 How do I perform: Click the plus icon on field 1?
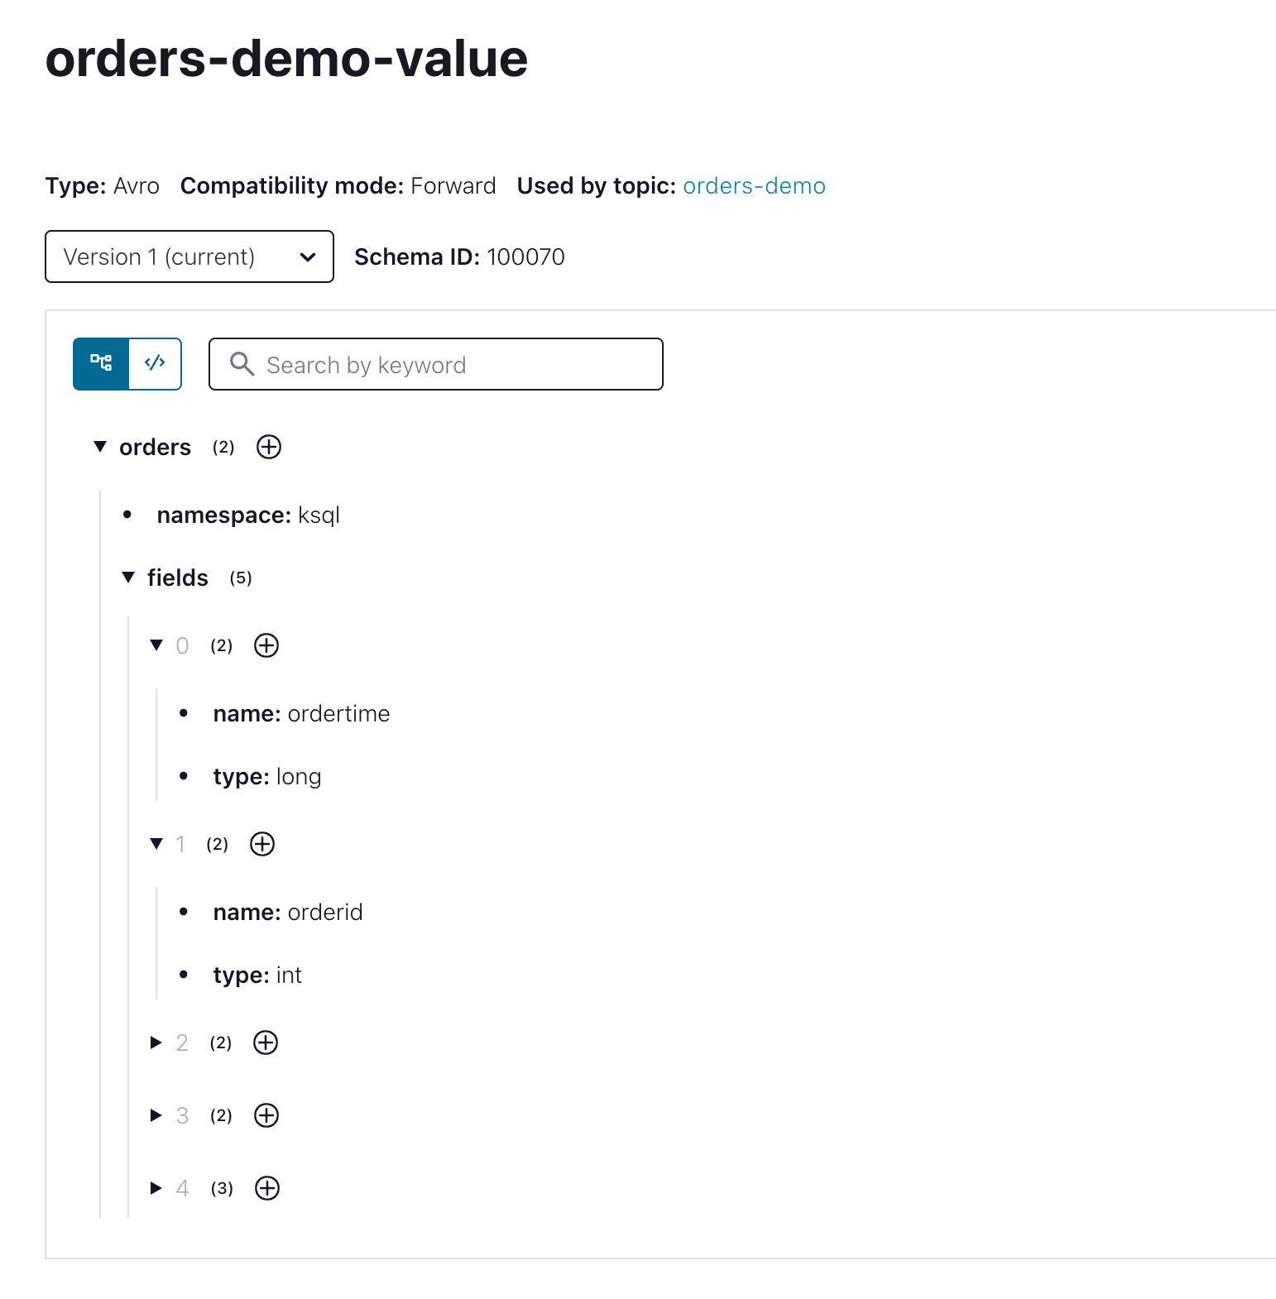click(x=261, y=844)
